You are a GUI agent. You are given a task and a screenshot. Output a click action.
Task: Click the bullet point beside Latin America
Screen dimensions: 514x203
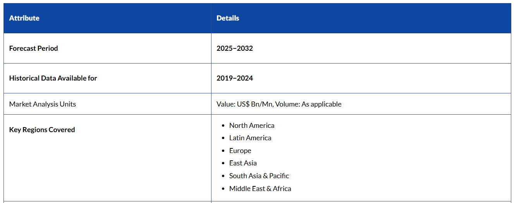223,138
